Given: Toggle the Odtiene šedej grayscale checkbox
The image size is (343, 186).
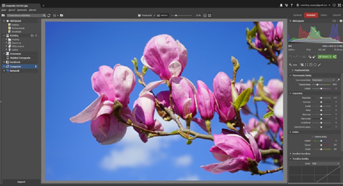Looking at the screenshot, I should [x=313, y=137].
